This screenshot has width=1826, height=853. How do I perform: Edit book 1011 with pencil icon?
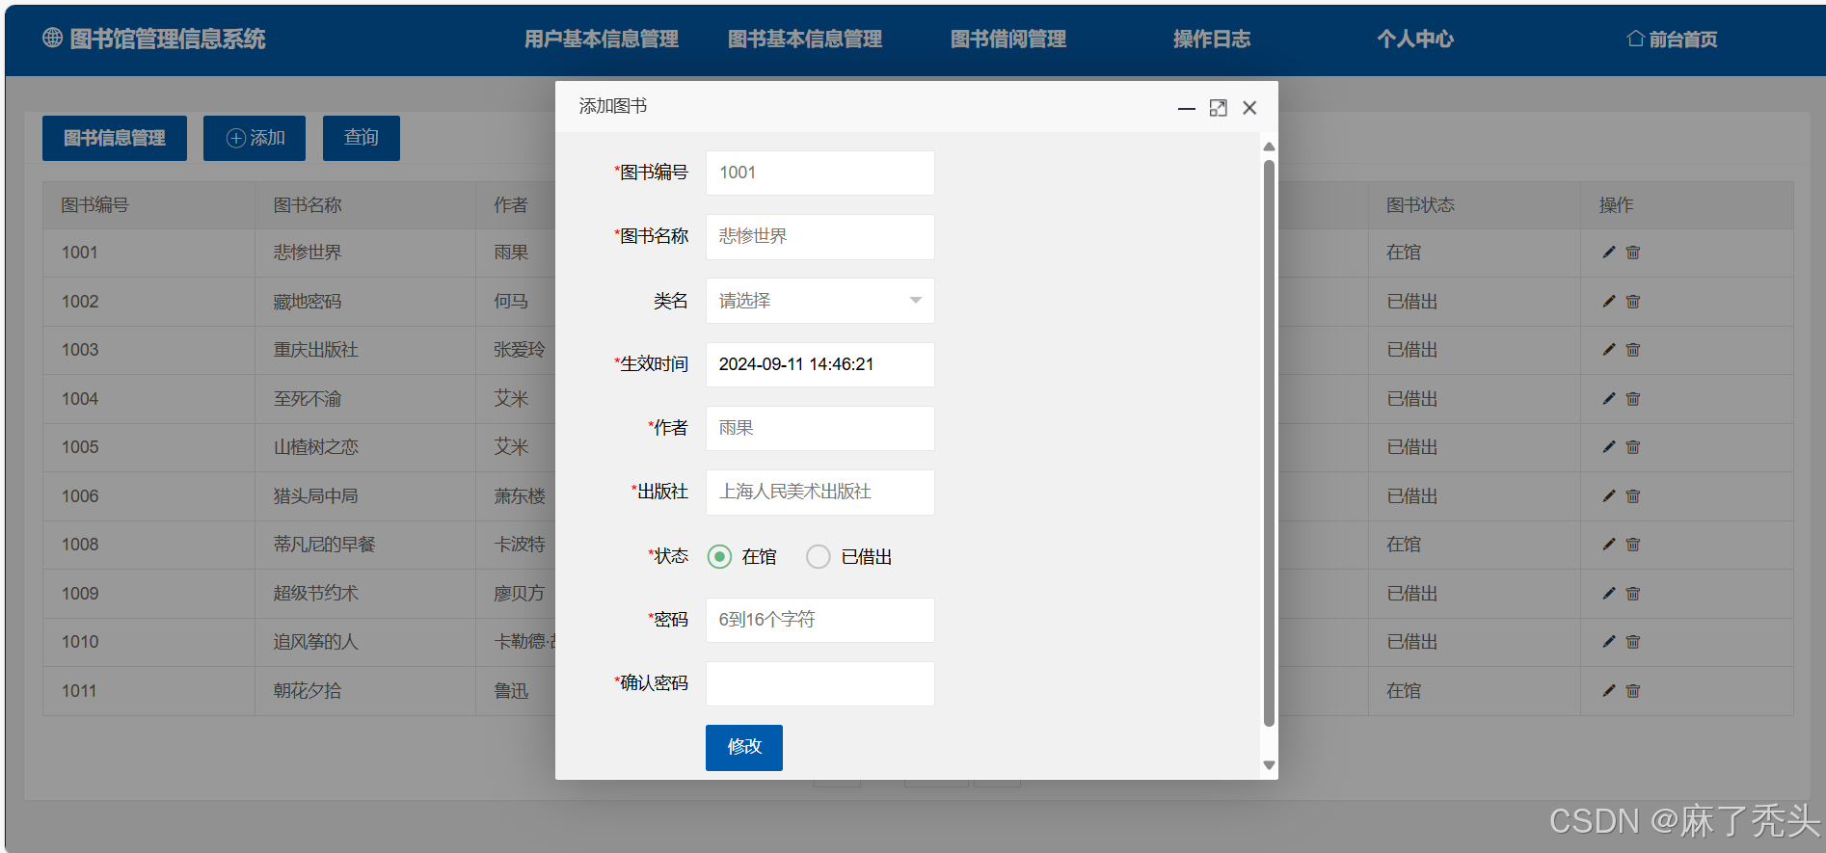pyautogui.click(x=1608, y=691)
